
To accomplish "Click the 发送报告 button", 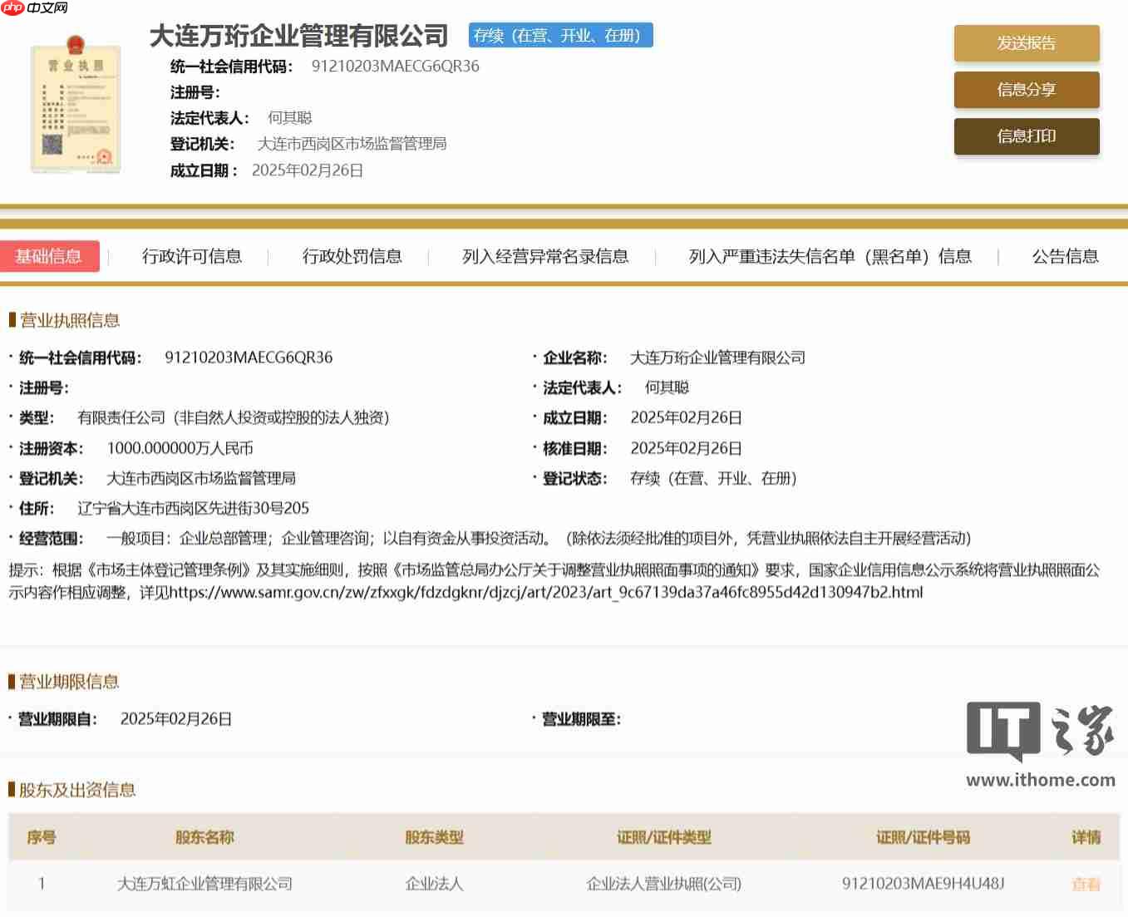I will point(1027,43).
